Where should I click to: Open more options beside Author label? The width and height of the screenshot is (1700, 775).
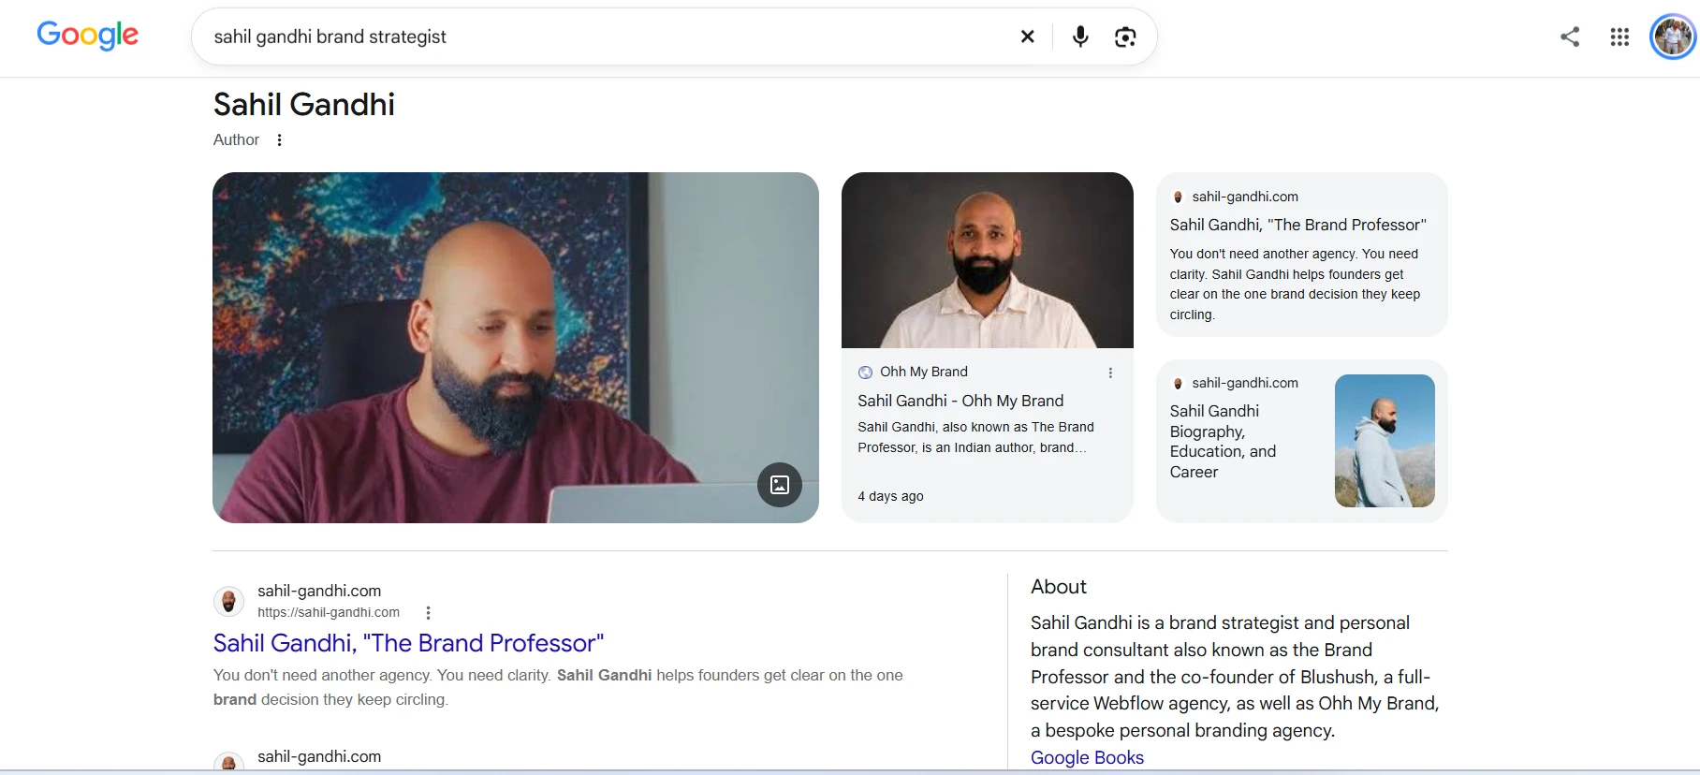pos(279,139)
